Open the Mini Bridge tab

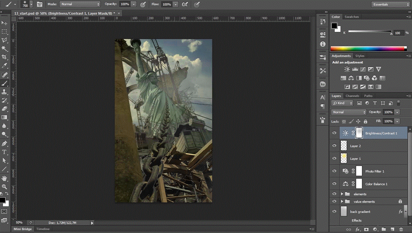(22, 229)
